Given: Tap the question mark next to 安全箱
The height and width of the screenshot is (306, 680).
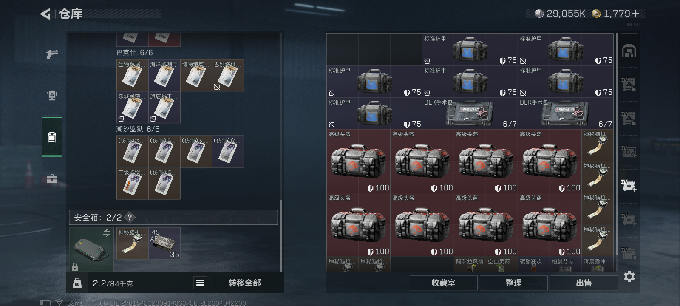Looking at the screenshot, I should tap(130, 217).
